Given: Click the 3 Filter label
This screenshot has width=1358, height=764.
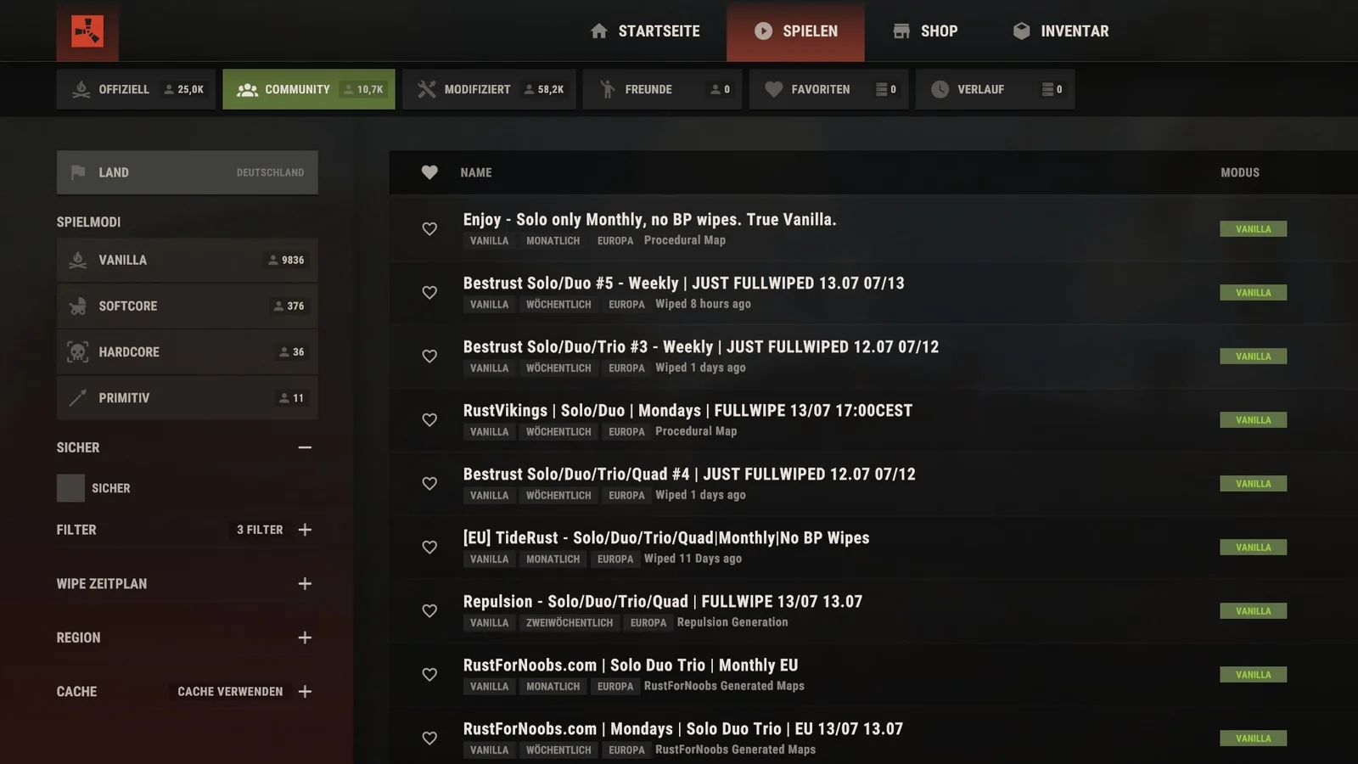Looking at the screenshot, I should coord(260,530).
